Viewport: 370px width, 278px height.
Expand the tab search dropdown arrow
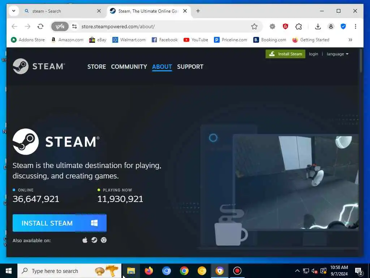point(14,11)
